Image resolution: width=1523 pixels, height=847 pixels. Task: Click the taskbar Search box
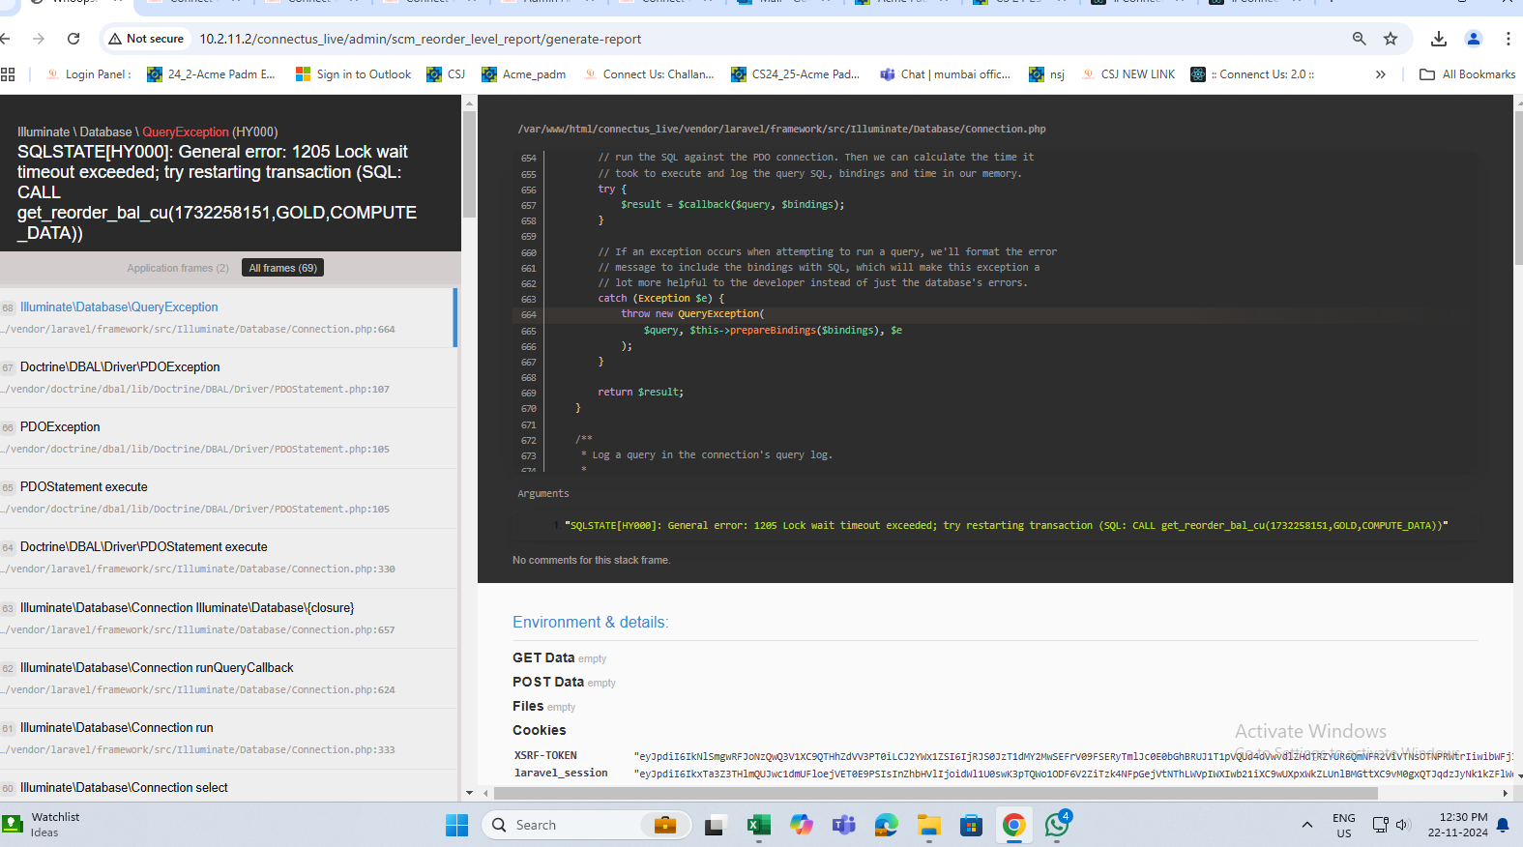pyautogui.click(x=587, y=825)
